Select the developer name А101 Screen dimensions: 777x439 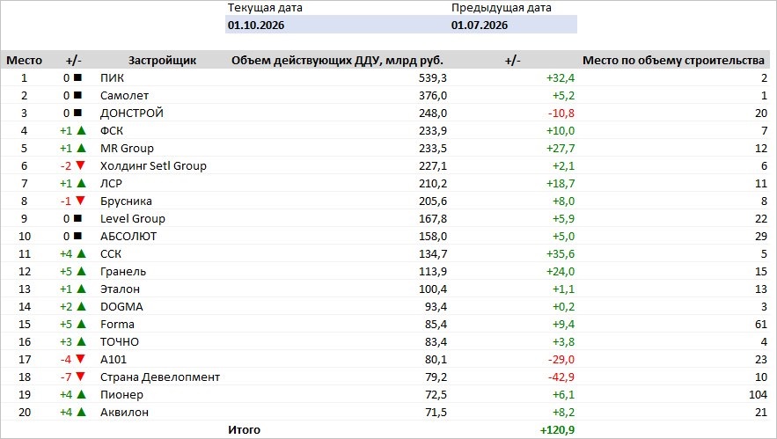pyautogui.click(x=113, y=359)
